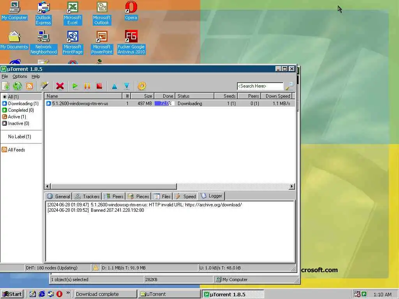Click the HTTP invalid URL log line
399x299 pixels.
click(145, 205)
